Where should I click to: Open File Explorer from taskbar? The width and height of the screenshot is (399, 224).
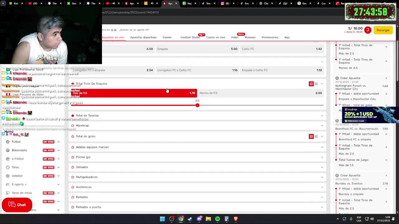point(208,219)
